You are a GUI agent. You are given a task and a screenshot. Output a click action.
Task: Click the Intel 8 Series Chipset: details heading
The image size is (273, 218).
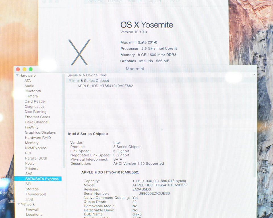[88, 134]
